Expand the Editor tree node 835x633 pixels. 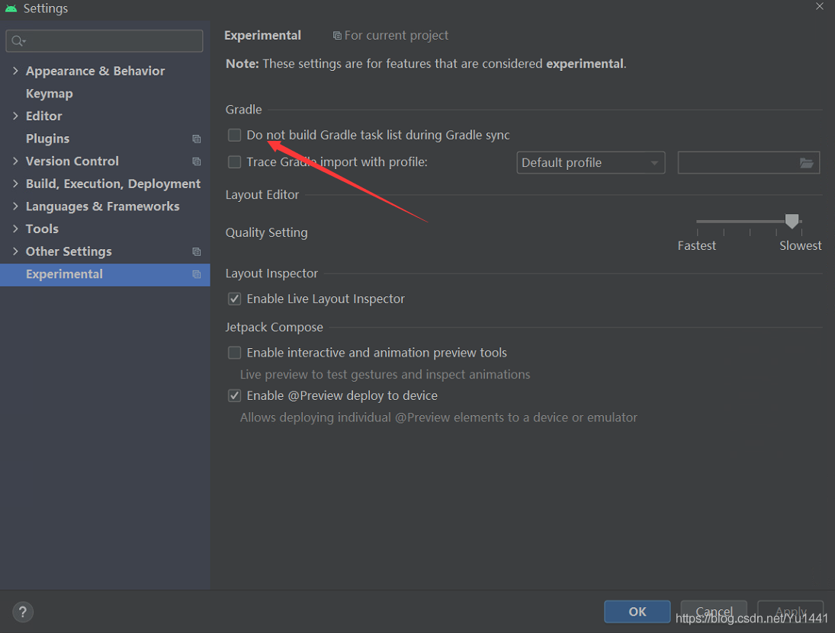tap(15, 116)
